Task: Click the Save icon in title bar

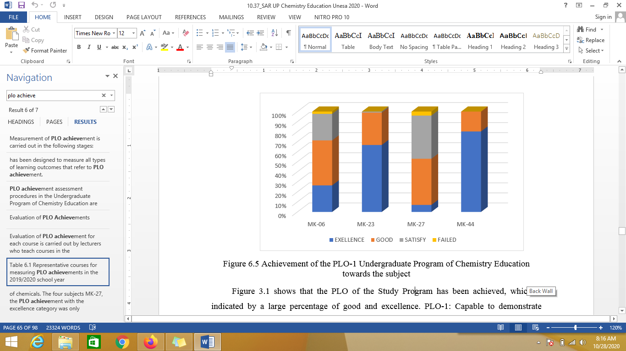Action: click(22, 5)
